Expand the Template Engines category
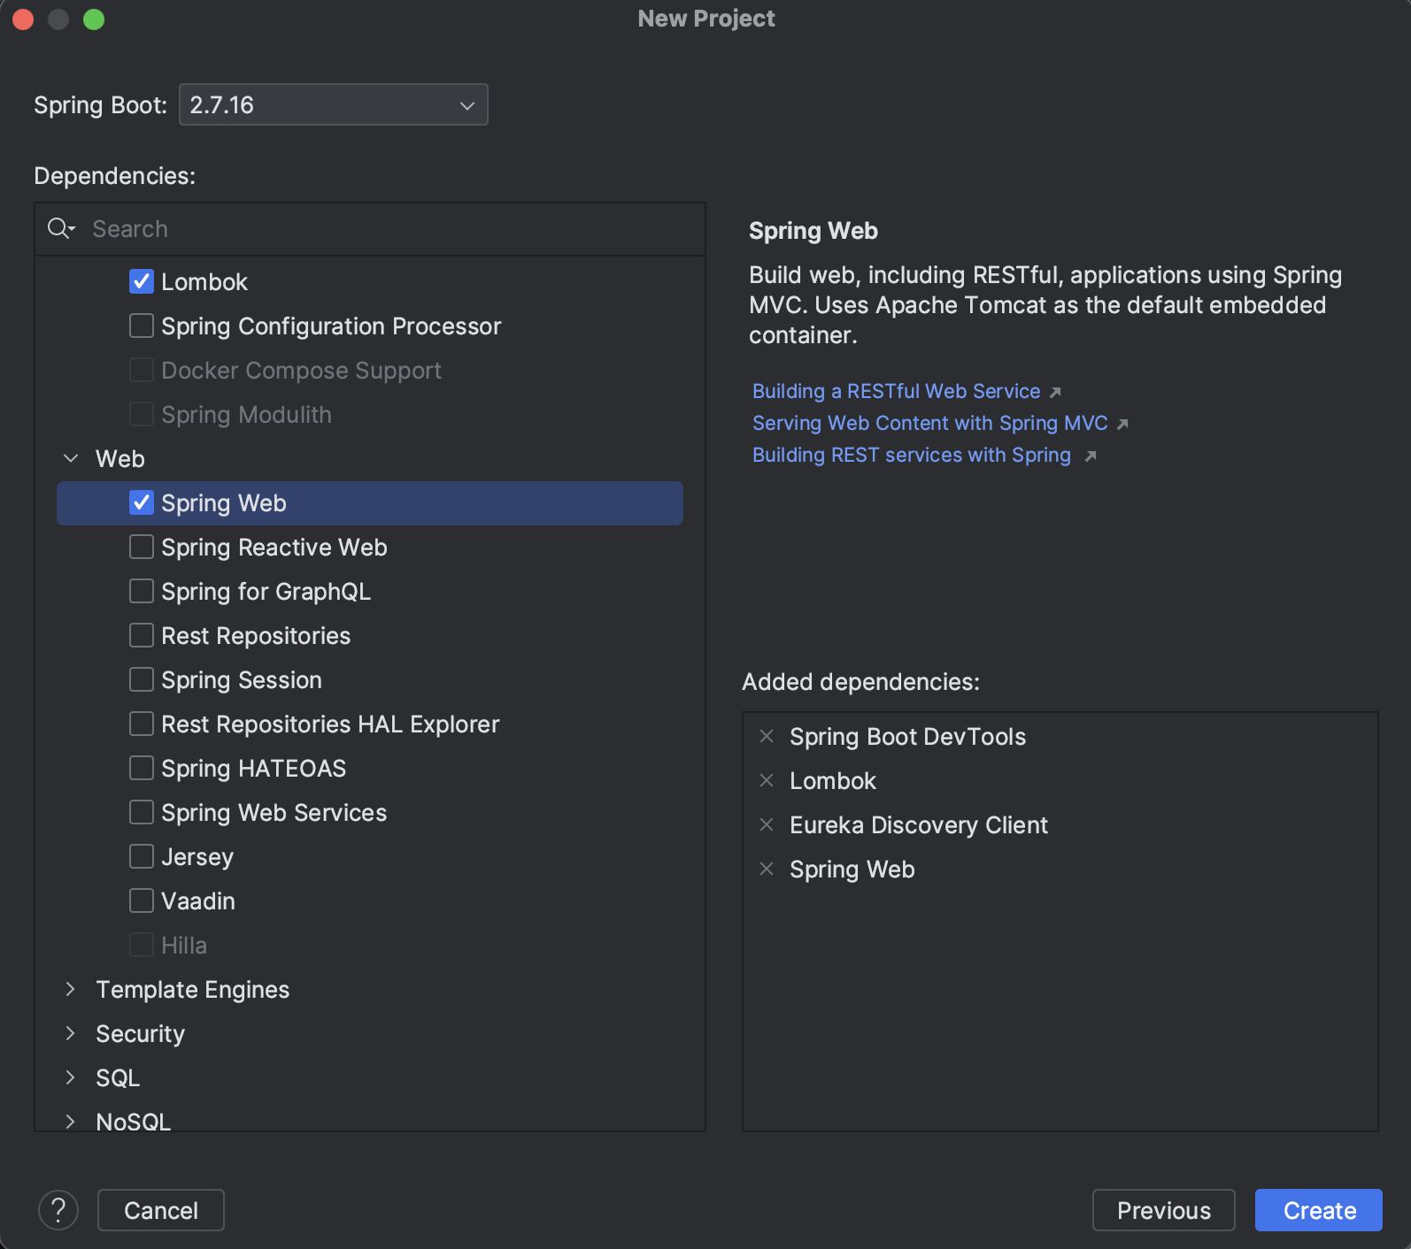The height and width of the screenshot is (1249, 1411). 71,989
